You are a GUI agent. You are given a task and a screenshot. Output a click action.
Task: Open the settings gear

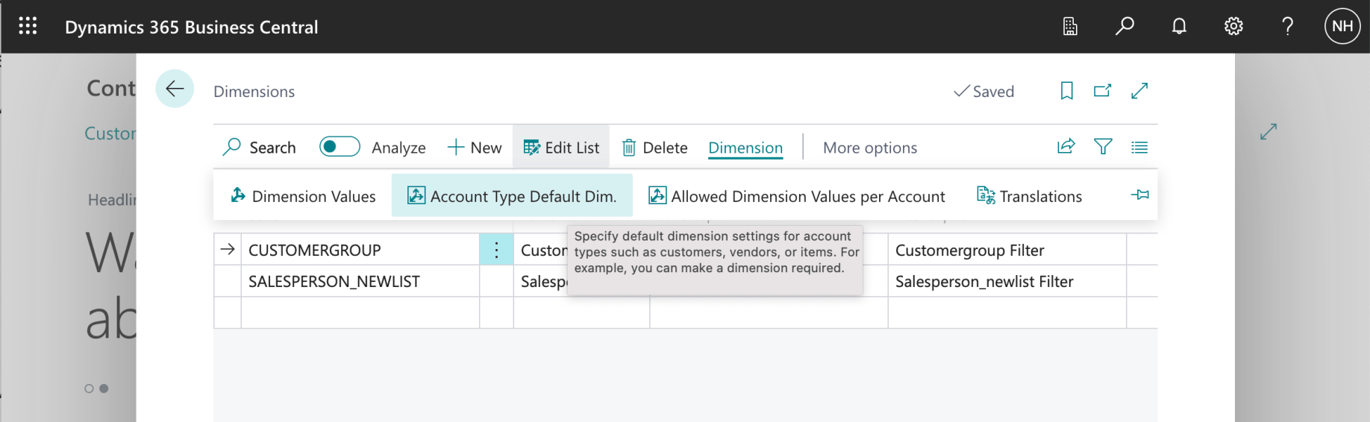1233,26
